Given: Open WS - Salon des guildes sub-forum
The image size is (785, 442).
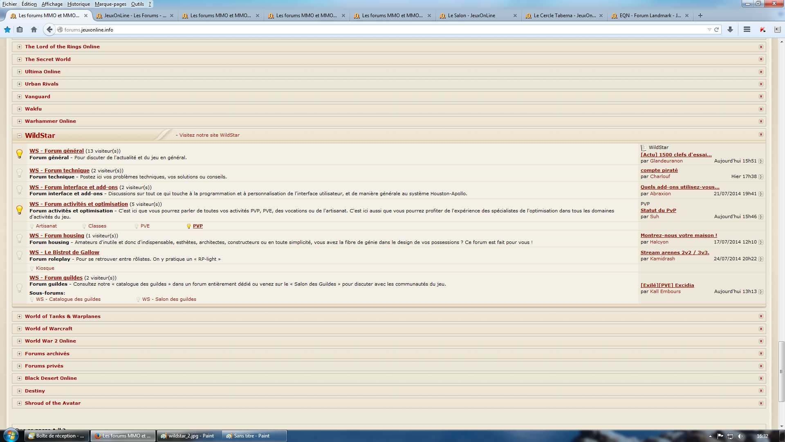Looking at the screenshot, I should point(169,299).
